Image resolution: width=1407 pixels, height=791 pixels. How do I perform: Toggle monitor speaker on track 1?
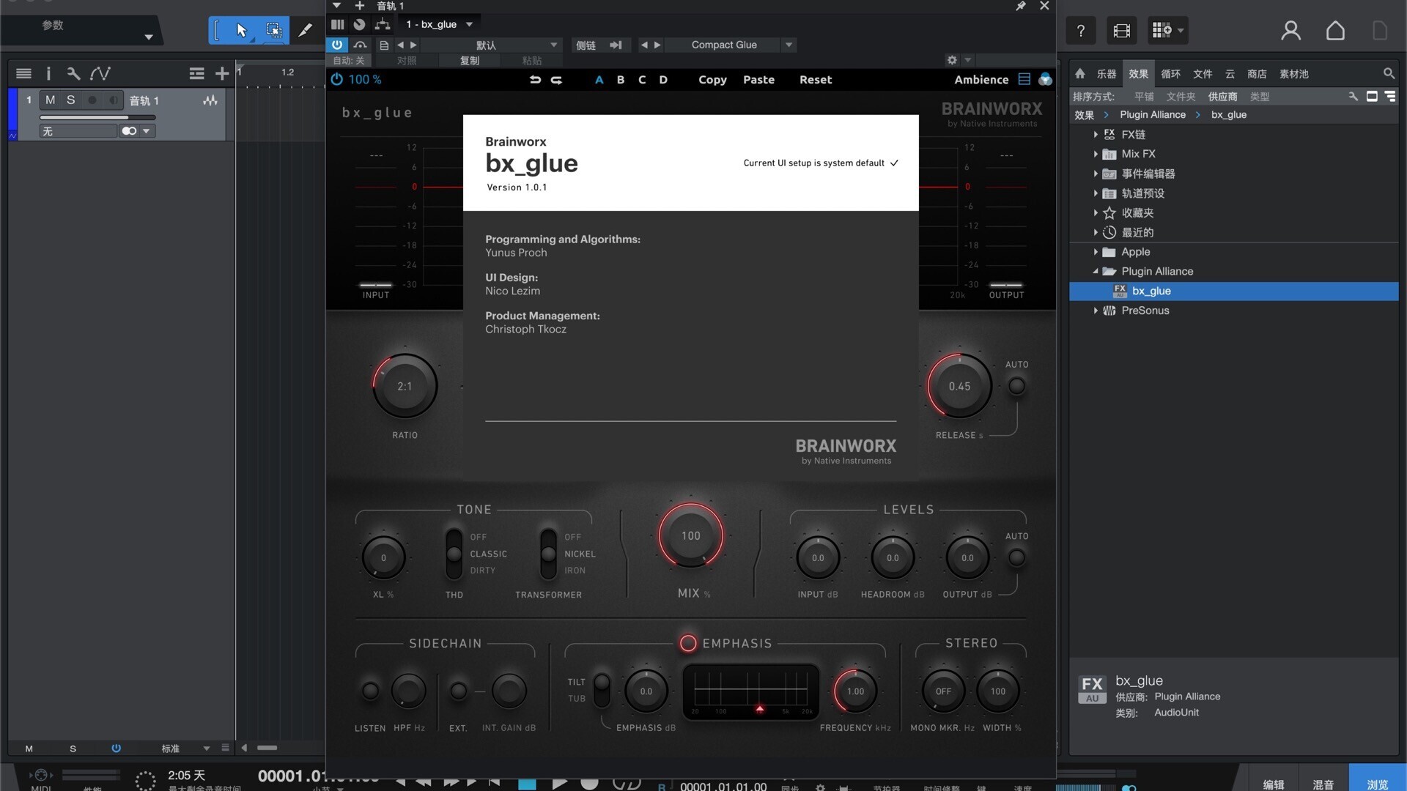coord(114,100)
